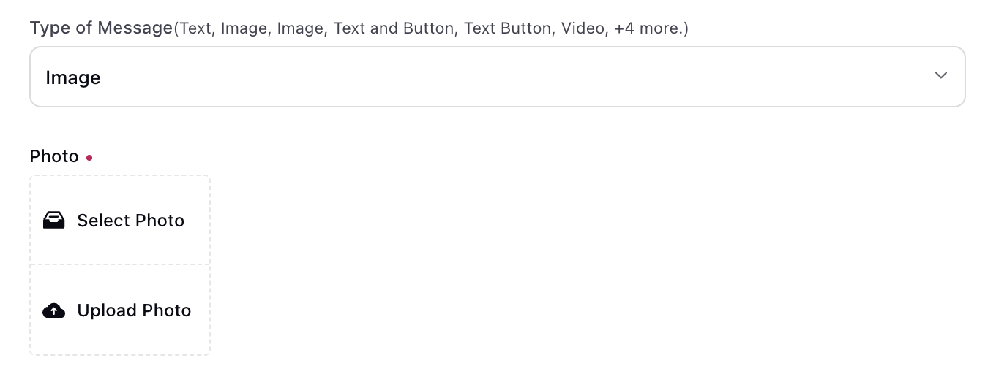Image resolution: width=1007 pixels, height=374 pixels.
Task: Click the inbox tray icon beside Select Photo
Action: [x=53, y=221]
